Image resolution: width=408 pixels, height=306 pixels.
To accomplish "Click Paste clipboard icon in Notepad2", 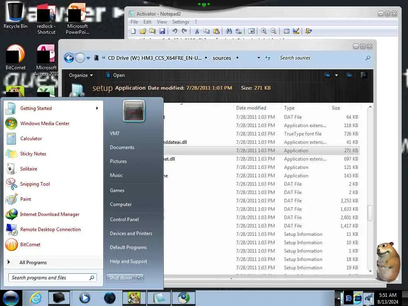I will click(216, 31).
